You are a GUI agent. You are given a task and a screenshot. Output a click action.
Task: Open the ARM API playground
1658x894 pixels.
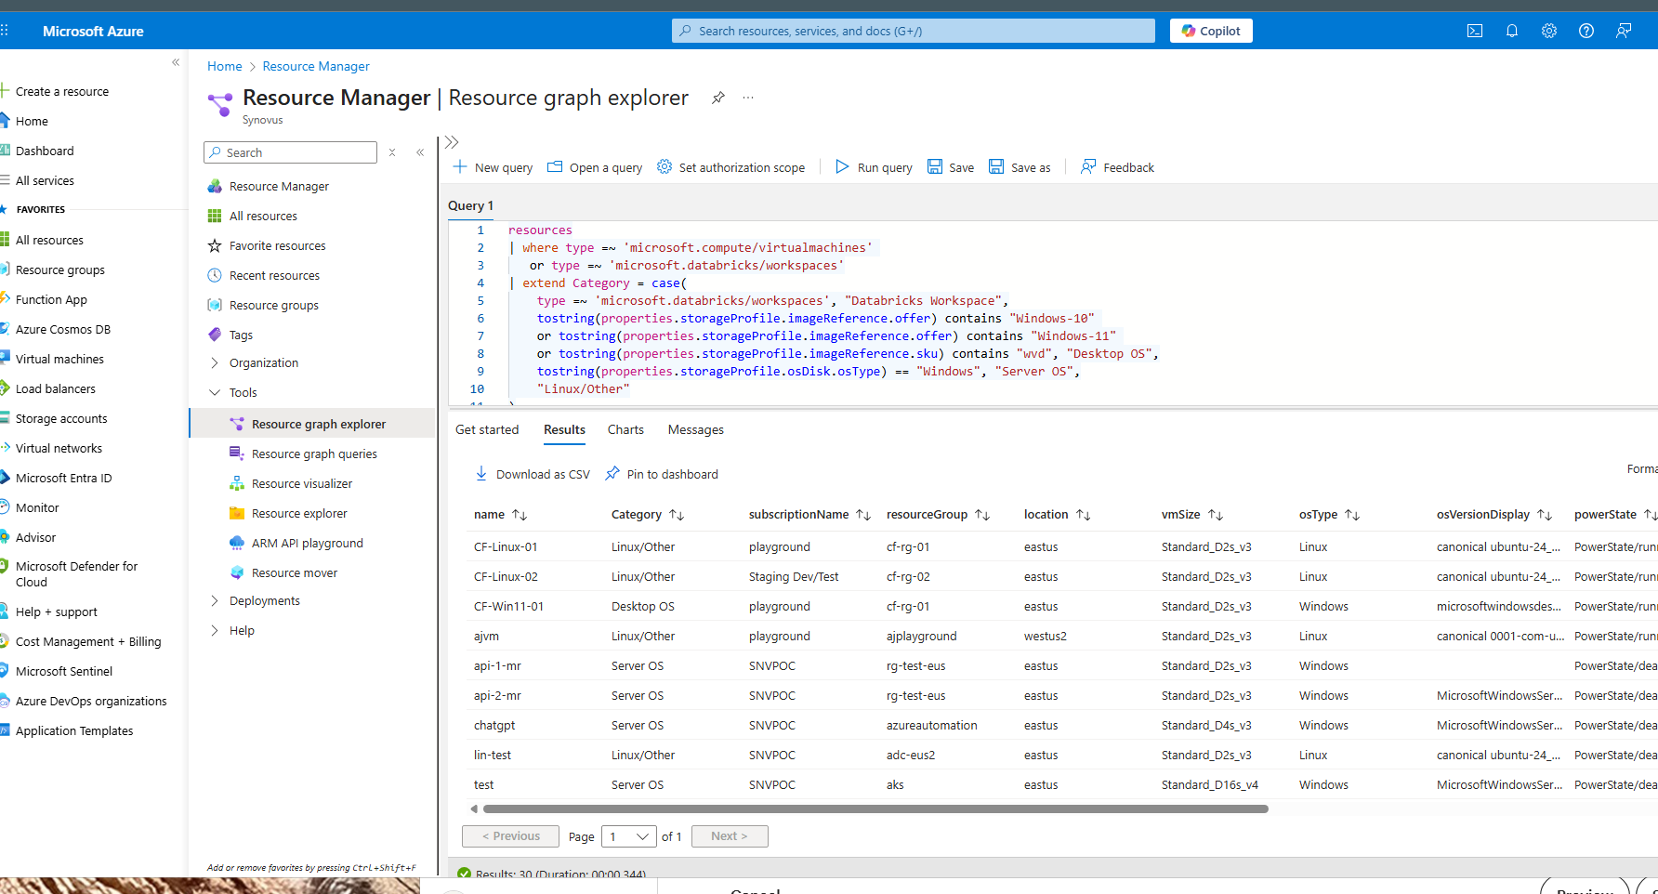307,543
